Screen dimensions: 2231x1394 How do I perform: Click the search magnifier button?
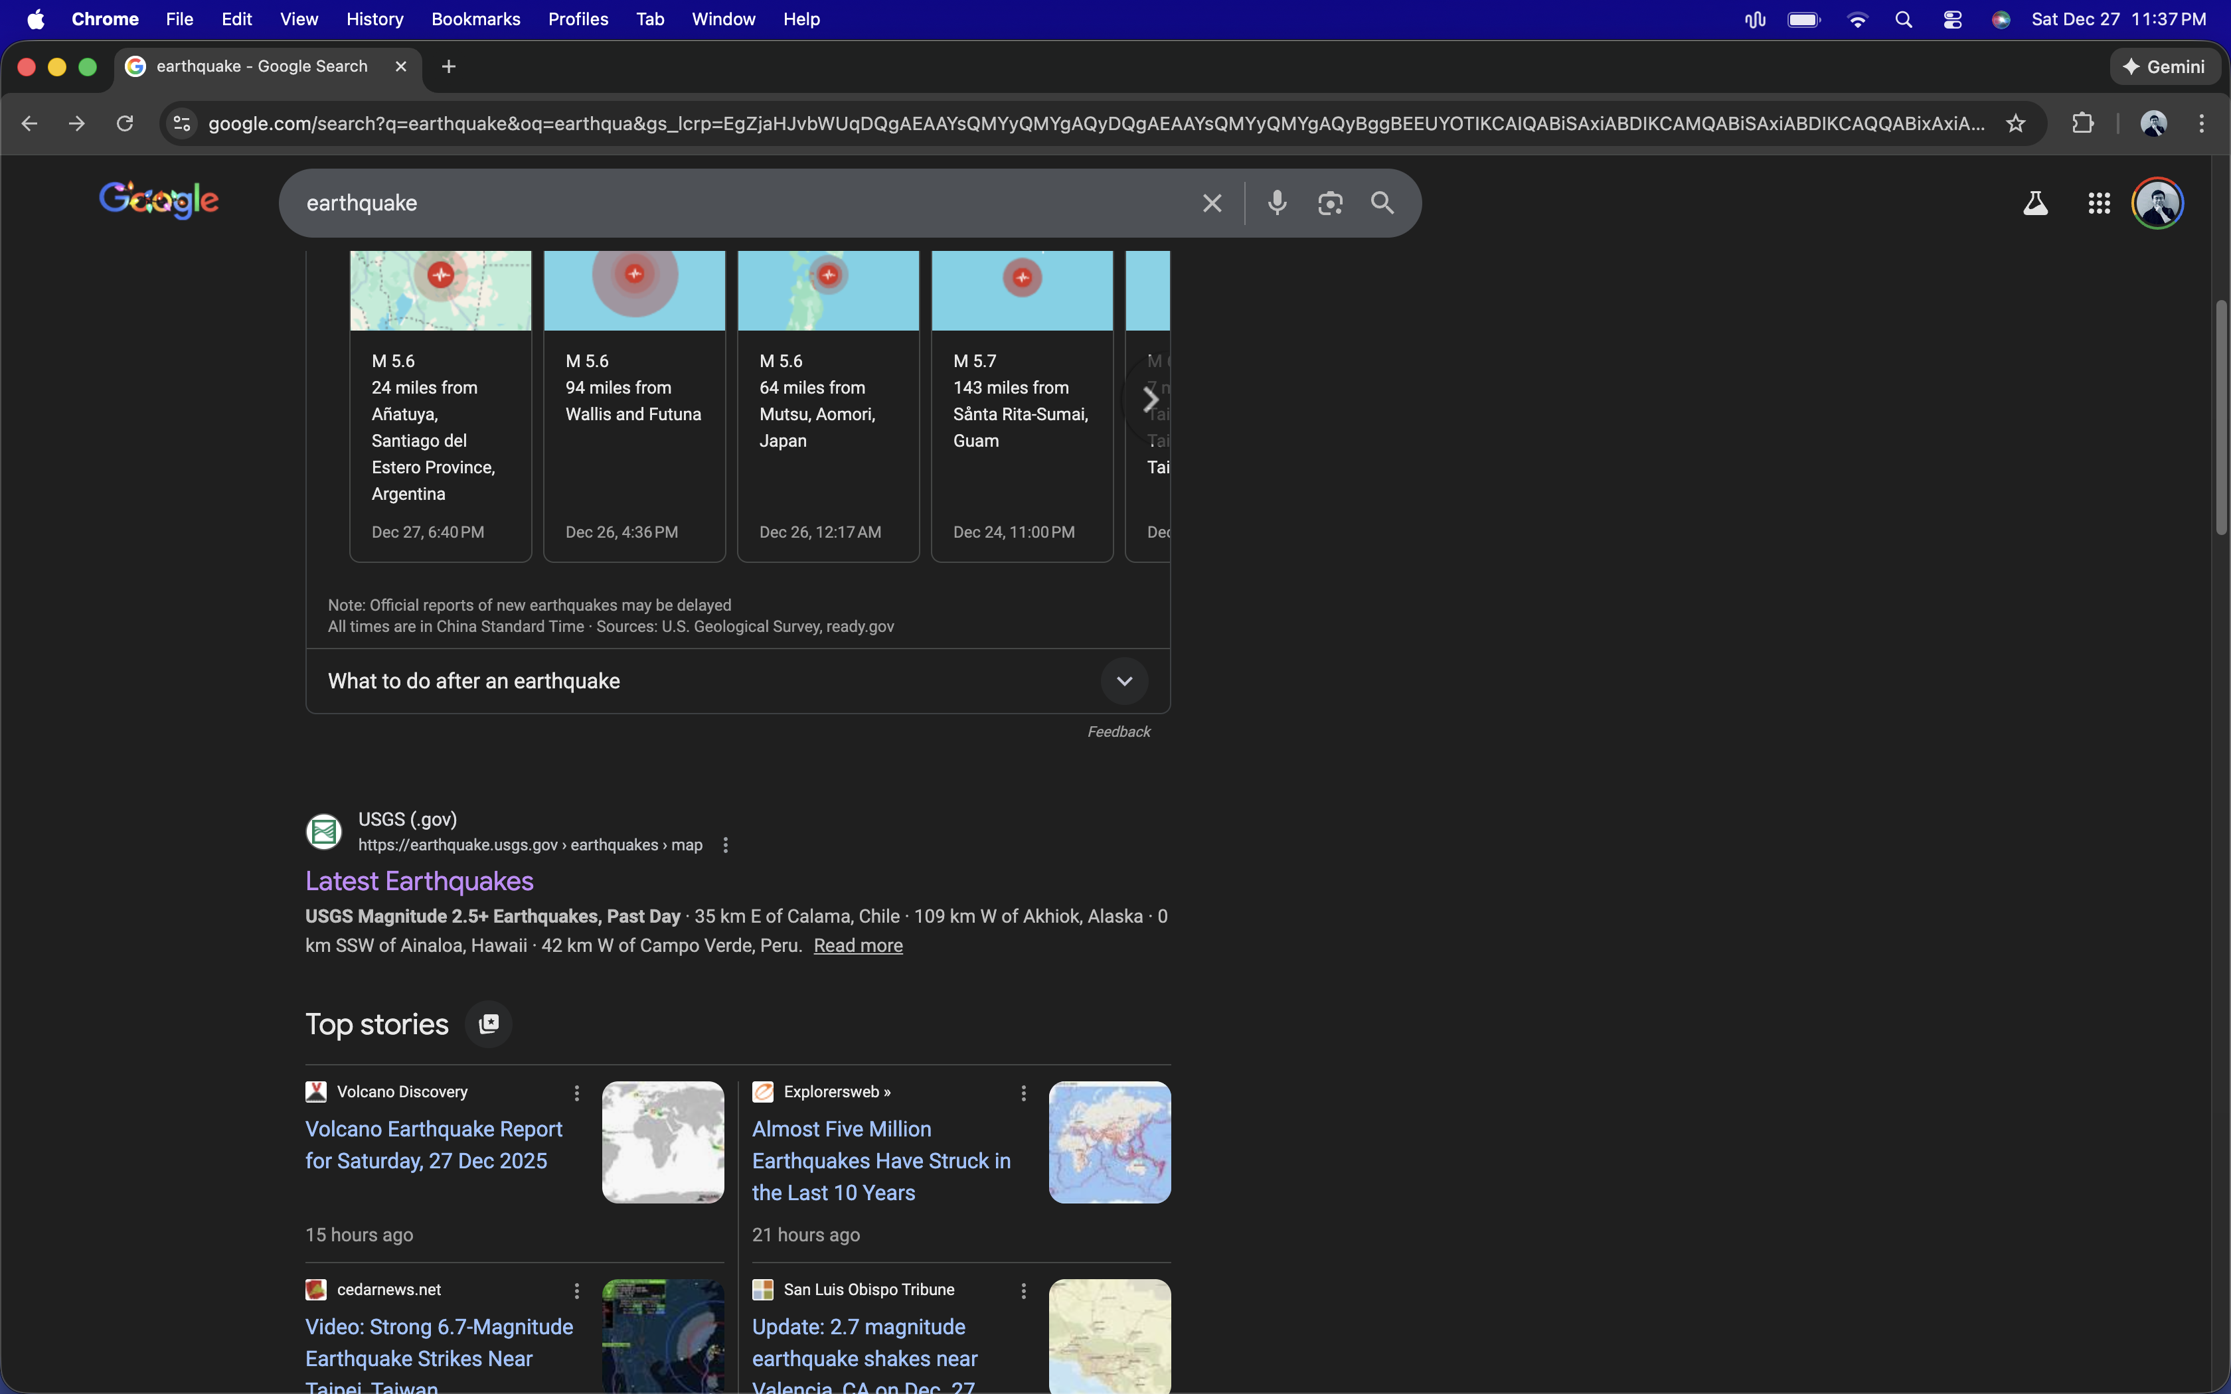1382,203
